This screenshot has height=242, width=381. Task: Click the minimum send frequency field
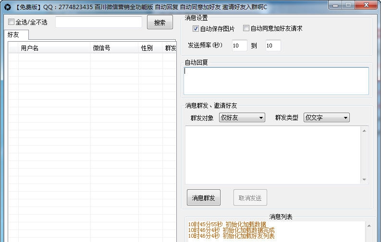click(x=239, y=46)
